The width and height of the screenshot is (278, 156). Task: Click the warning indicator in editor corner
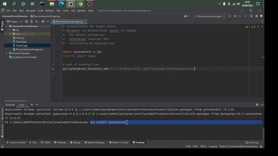[248, 27]
